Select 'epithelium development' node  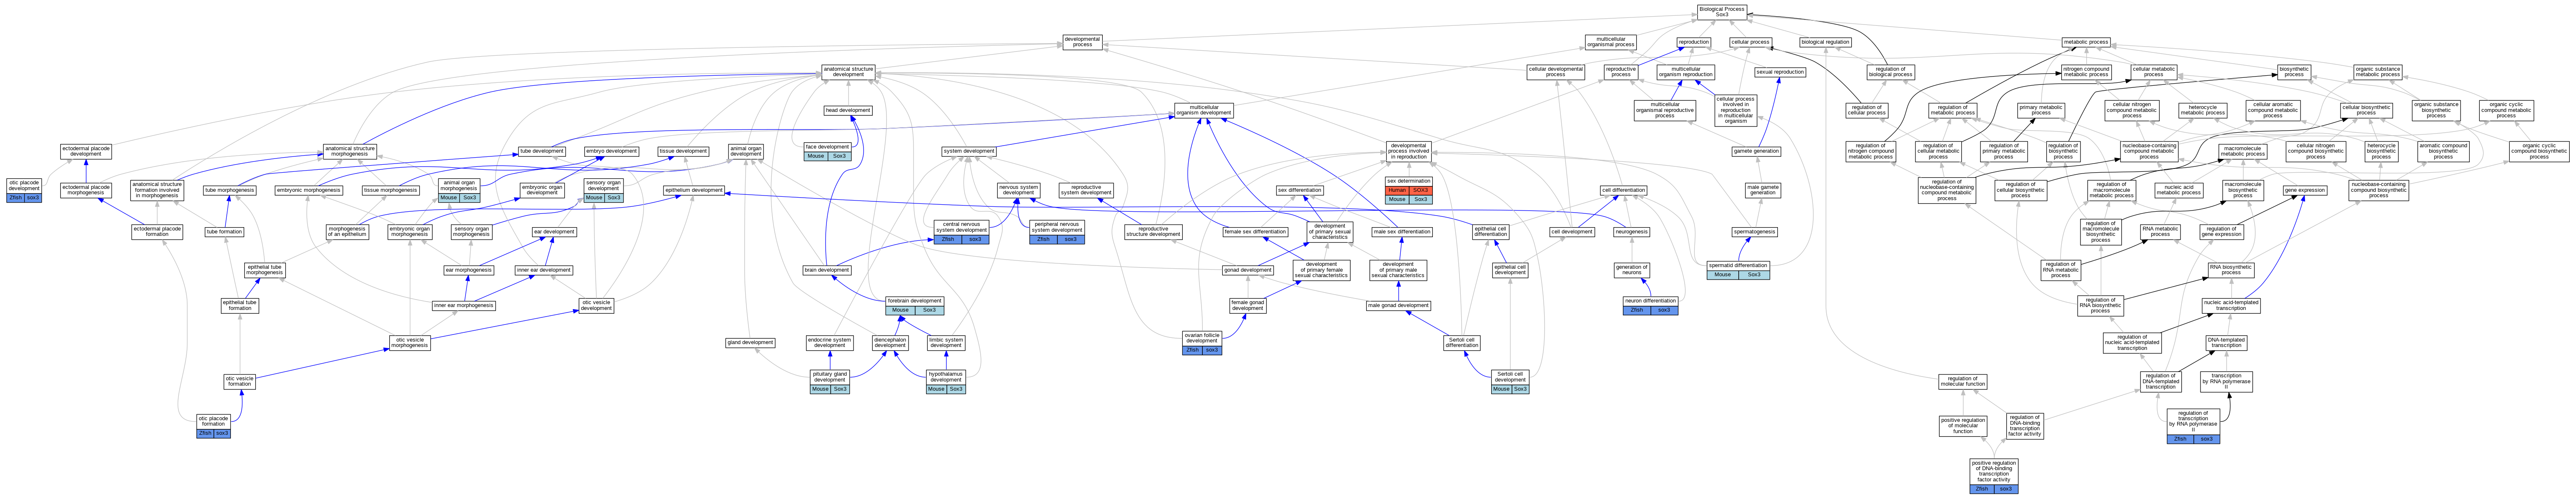click(694, 190)
